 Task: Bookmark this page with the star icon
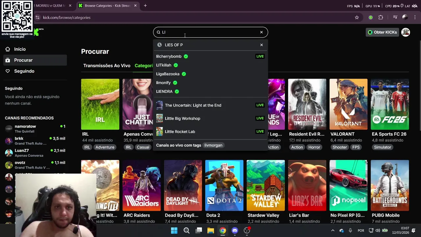coord(357,17)
